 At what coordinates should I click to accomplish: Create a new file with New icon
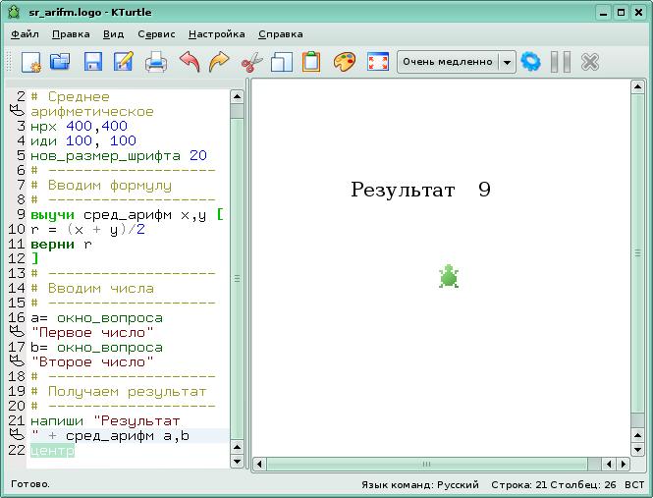click(x=30, y=62)
